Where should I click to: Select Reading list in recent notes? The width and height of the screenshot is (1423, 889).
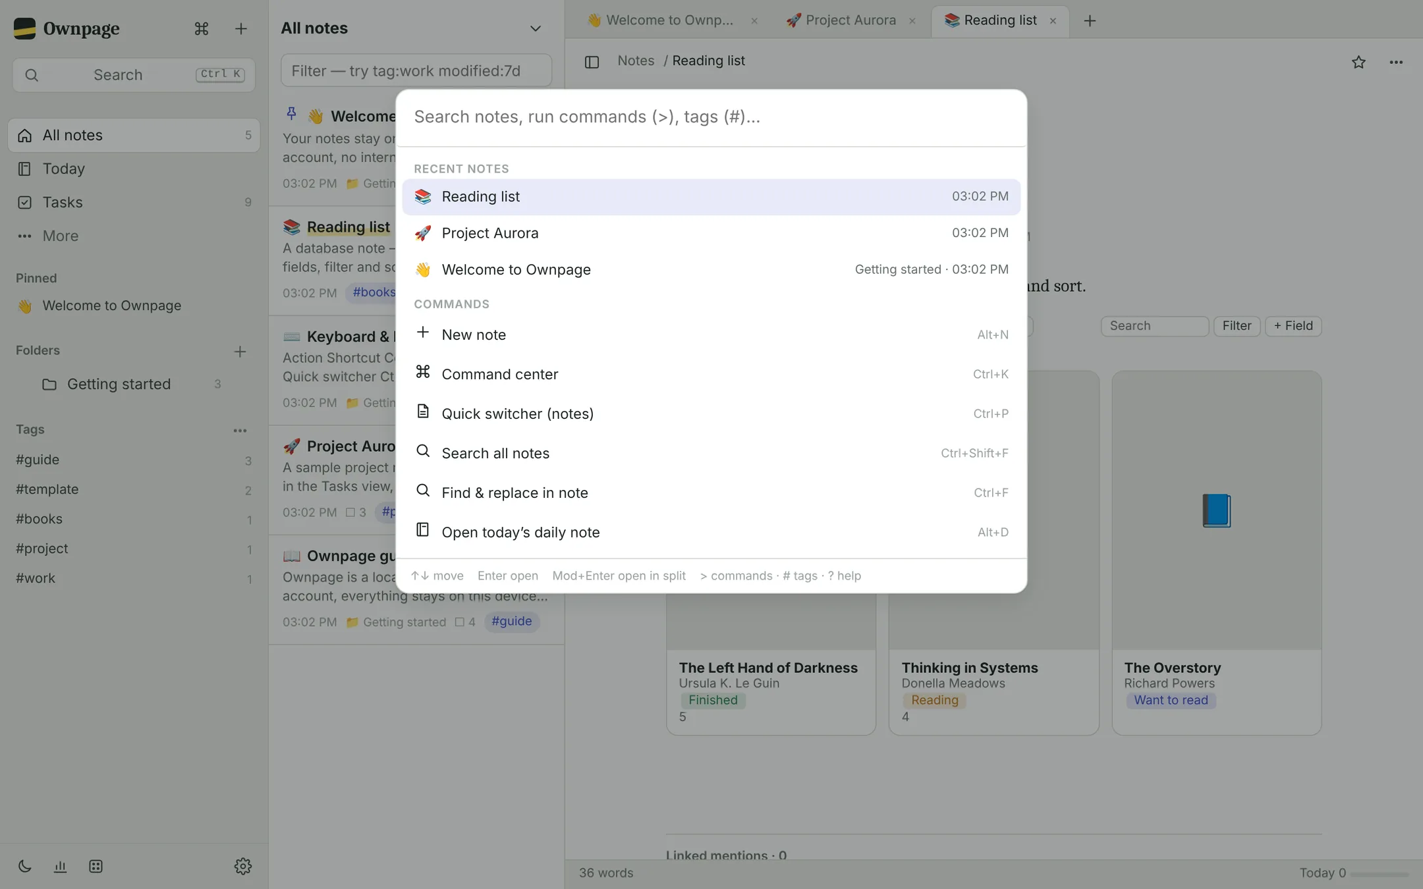[711, 196]
